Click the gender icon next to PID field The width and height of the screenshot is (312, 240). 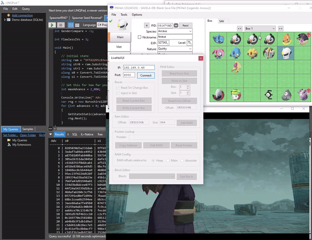[x=176, y=26]
